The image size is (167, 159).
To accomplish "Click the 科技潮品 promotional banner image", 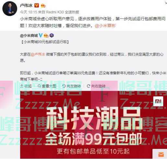I will coord(93,125).
